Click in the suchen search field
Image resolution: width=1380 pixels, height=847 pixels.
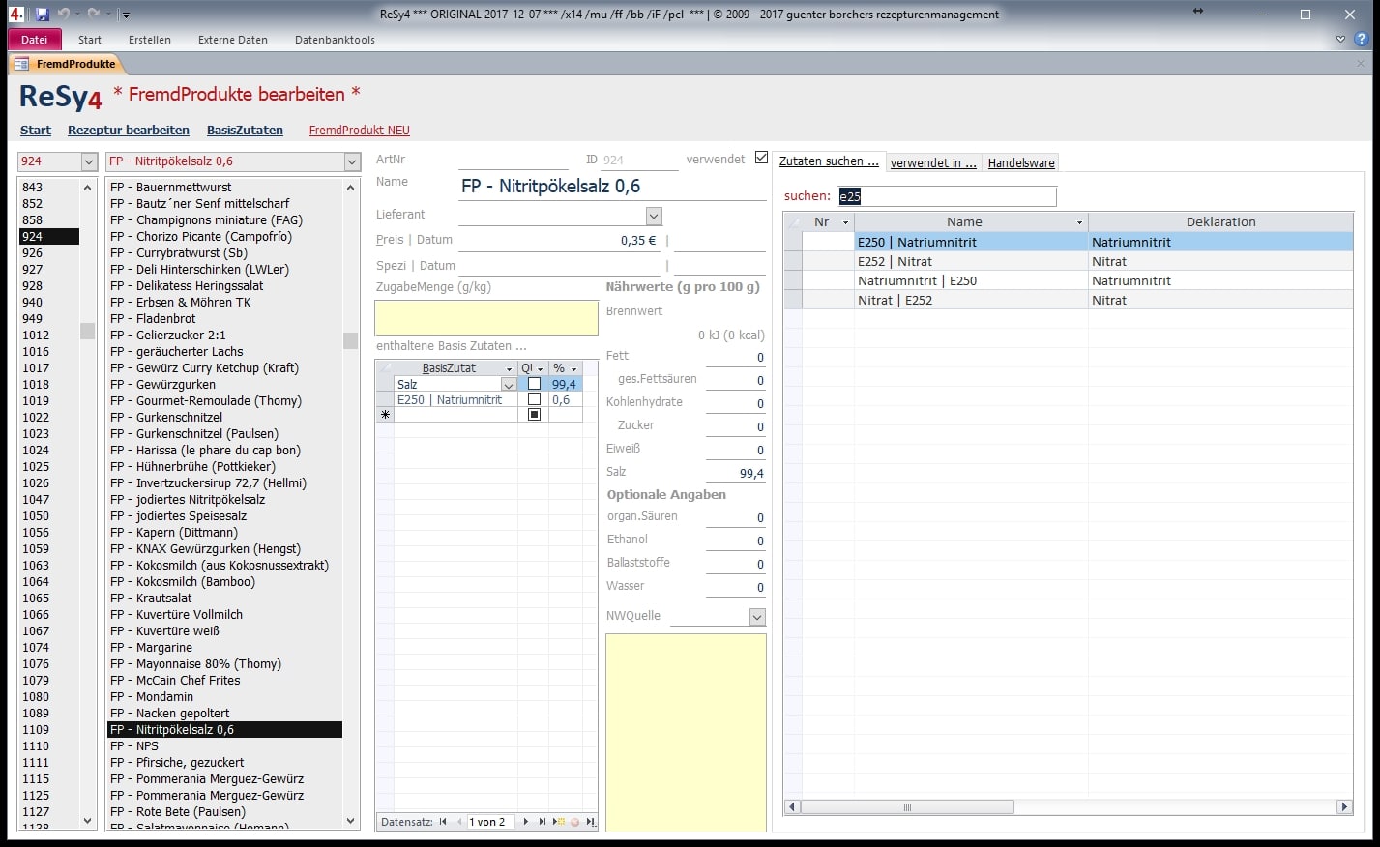coord(947,196)
